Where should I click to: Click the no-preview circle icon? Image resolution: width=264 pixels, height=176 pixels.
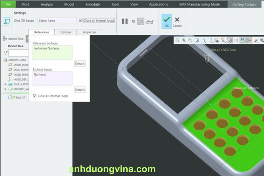click(134, 21)
